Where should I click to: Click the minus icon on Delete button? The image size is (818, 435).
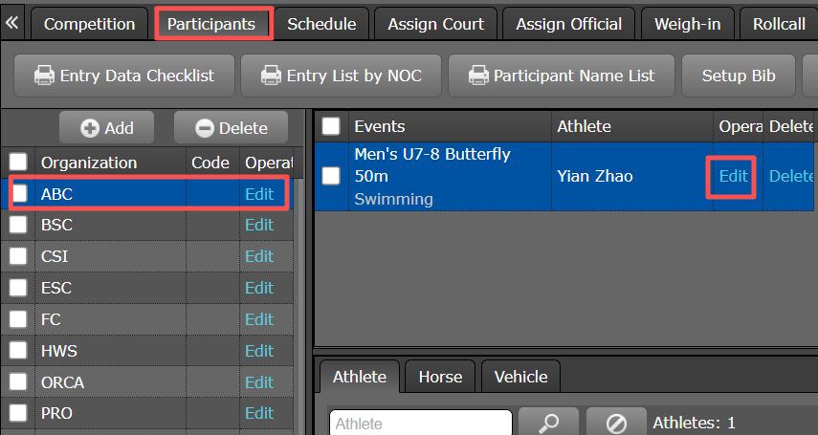(x=205, y=128)
